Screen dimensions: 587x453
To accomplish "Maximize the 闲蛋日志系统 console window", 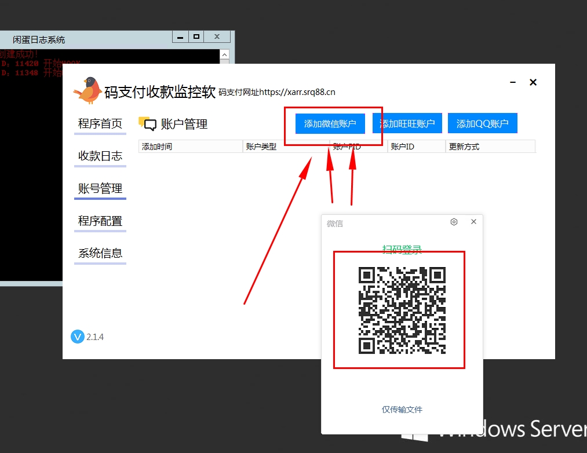I will click(196, 36).
